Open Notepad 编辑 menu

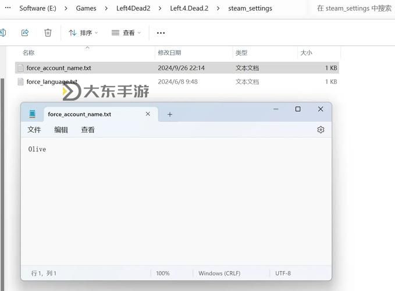coord(61,130)
